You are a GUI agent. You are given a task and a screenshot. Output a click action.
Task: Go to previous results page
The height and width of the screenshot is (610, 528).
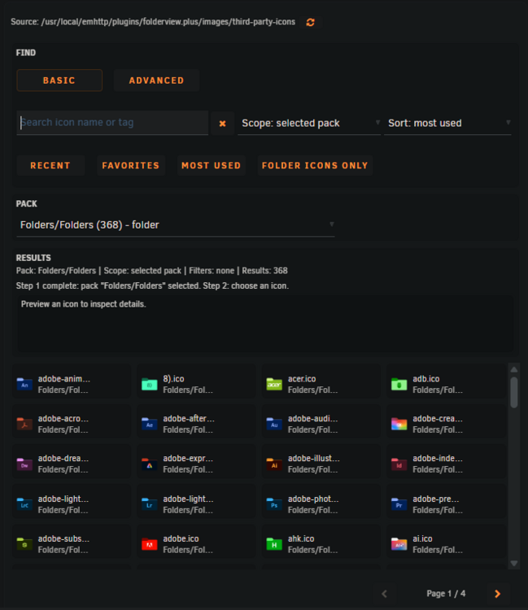click(x=385, y=594)
